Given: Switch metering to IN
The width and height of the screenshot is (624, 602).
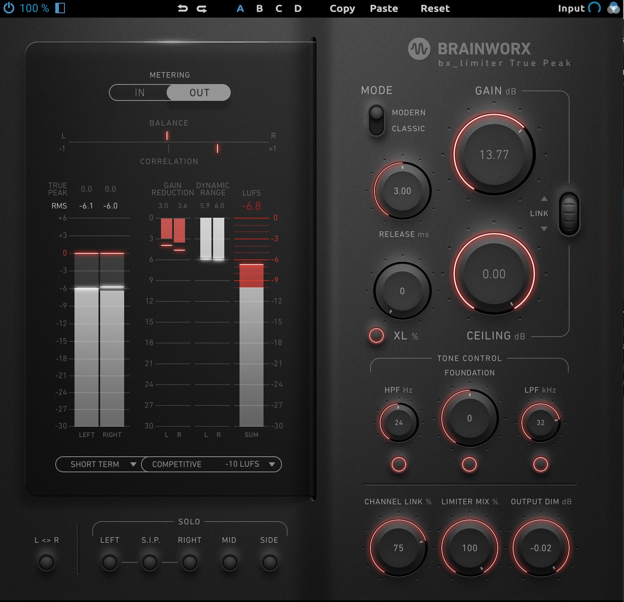Looking at the screenshot, I should [x=139, y=92].
